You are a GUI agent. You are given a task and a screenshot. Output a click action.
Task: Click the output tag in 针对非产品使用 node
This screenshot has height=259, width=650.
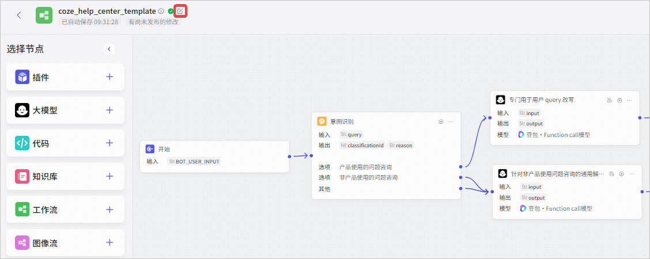click(x=534, y=198)
